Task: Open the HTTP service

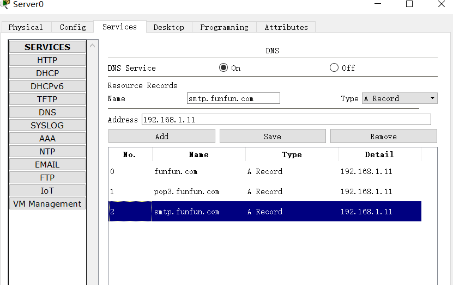Action: click(47, 60)
